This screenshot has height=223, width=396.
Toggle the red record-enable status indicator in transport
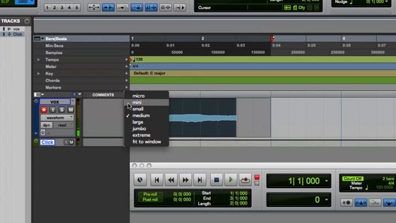coord(257,177)
